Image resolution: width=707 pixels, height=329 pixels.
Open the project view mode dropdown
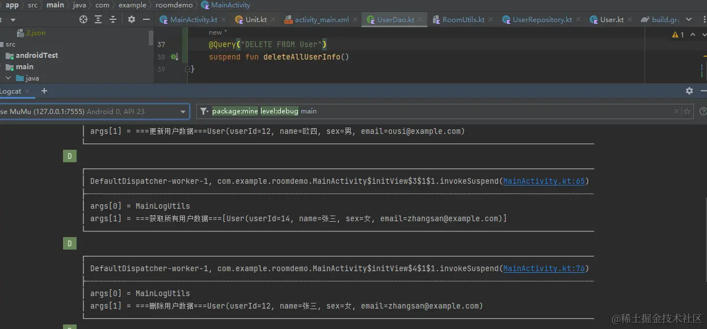pos(12,19)
